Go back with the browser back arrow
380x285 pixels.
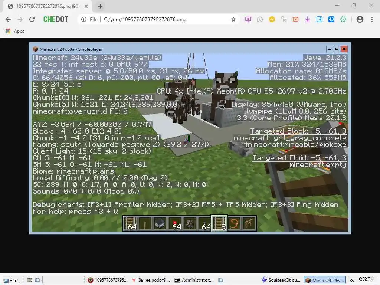8,19
